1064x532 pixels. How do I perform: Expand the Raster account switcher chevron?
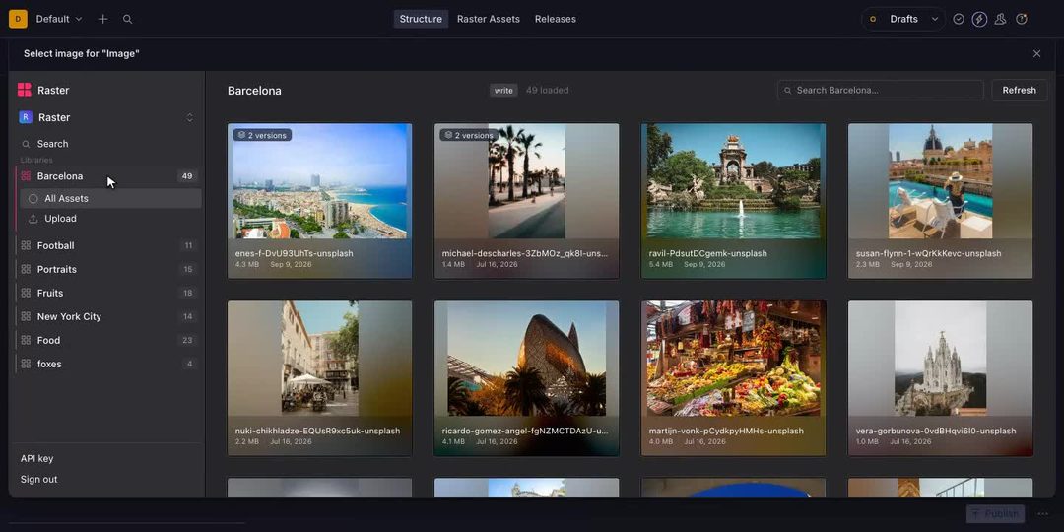(x=190, y=117)
